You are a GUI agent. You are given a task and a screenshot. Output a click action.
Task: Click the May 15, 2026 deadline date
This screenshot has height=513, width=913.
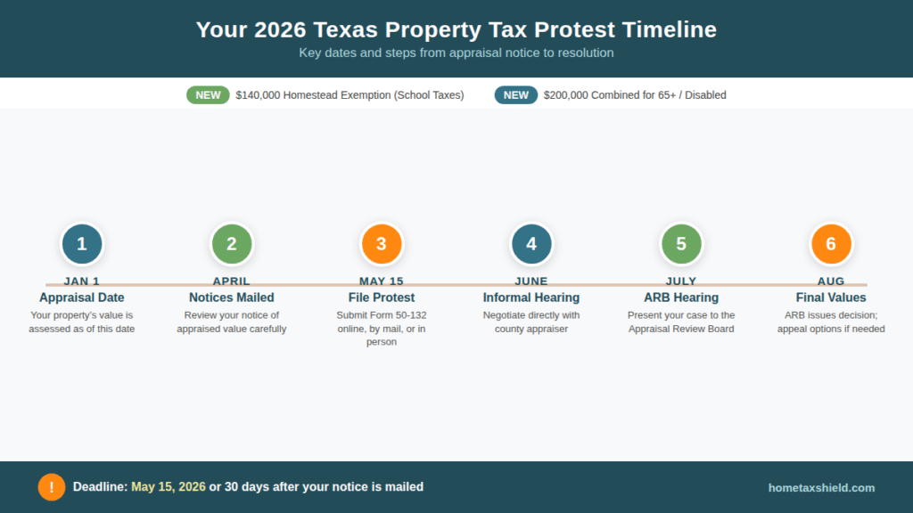(x=169, y=487)
